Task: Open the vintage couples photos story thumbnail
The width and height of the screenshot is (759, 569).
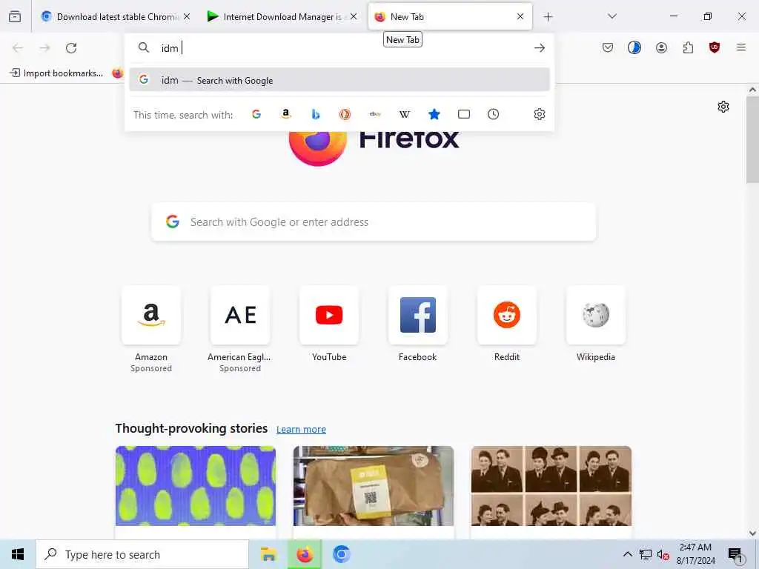Action: point(551,486)
